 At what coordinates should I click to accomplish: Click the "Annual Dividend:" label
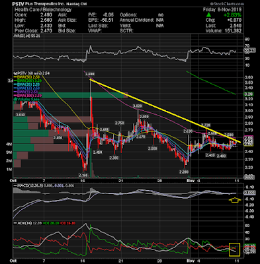(137, 20)
